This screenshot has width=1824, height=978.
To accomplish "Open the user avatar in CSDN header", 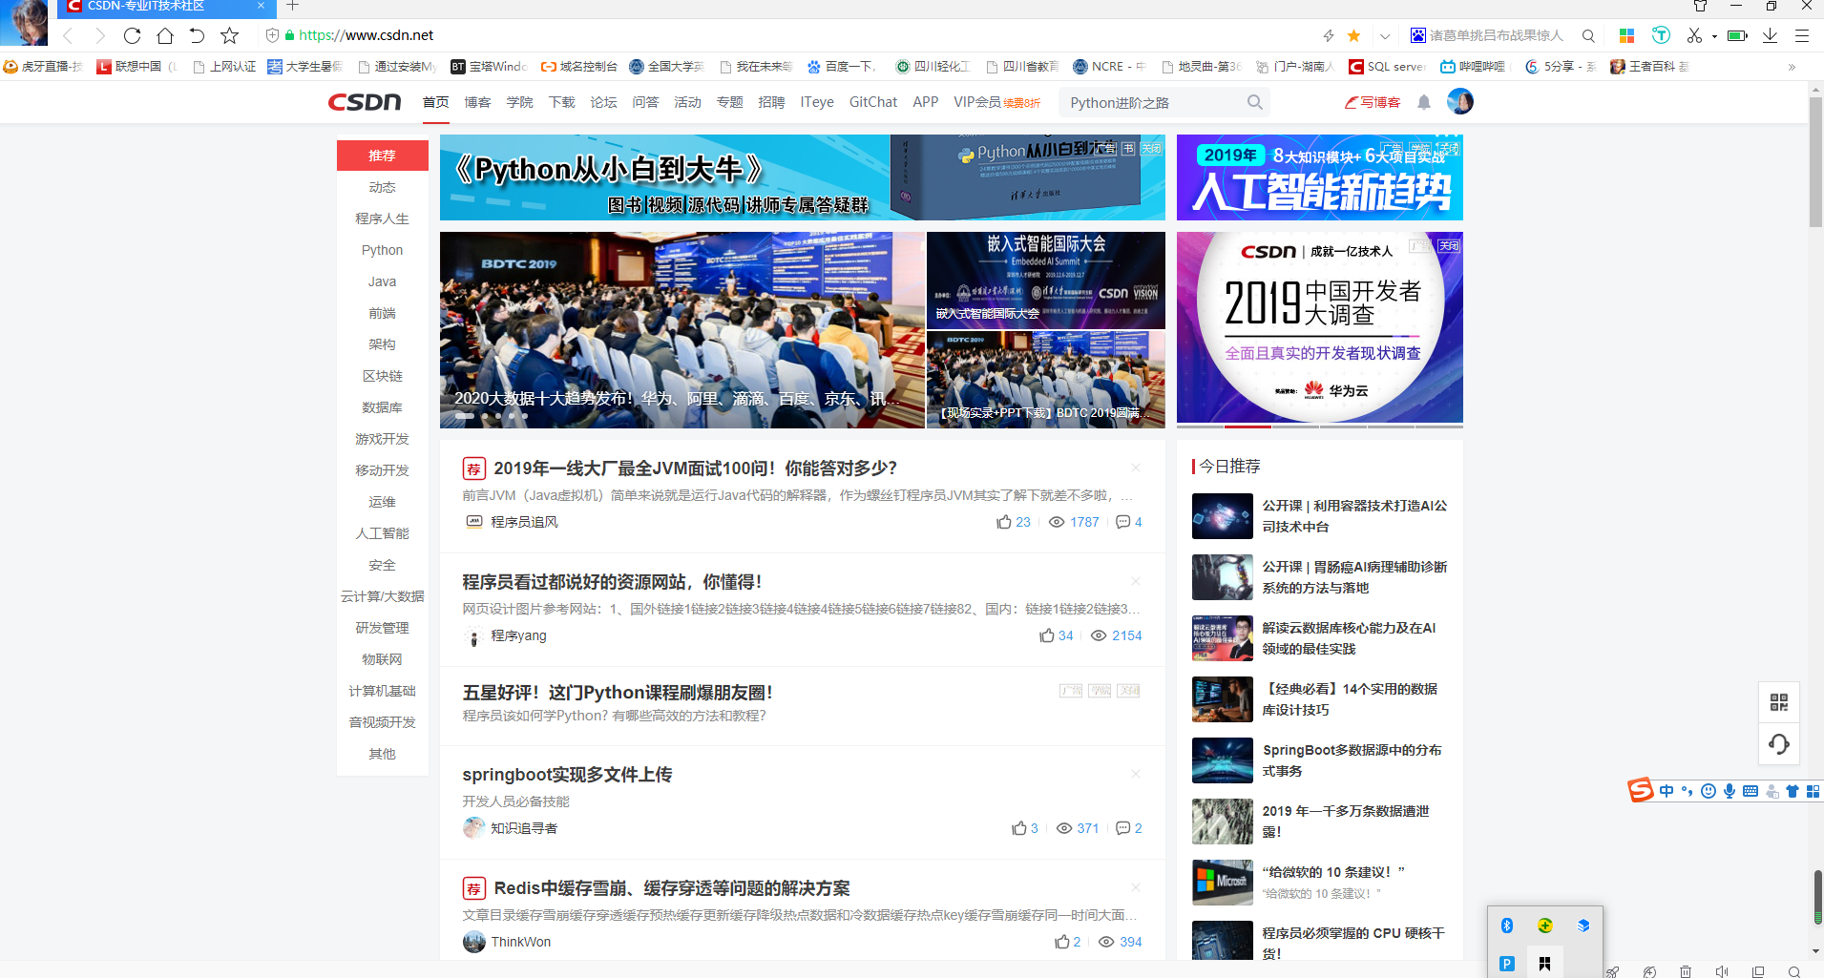I will click(1459, 101).
